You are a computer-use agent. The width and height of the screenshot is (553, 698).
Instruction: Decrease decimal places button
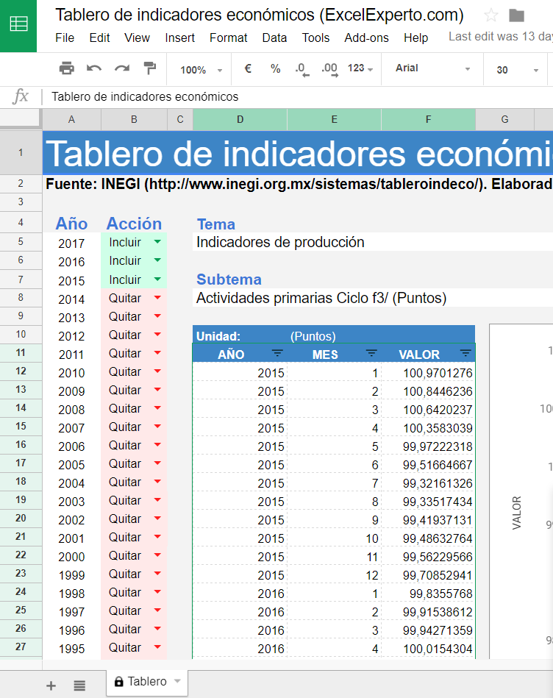click(302, 69)
